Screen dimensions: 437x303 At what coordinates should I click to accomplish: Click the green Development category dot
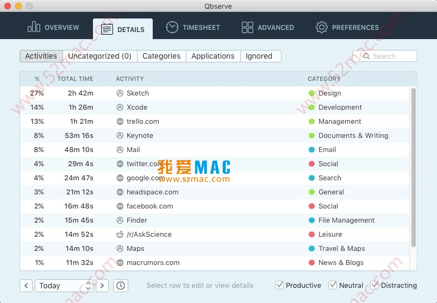pyautogui.click(x=311, y=107)
